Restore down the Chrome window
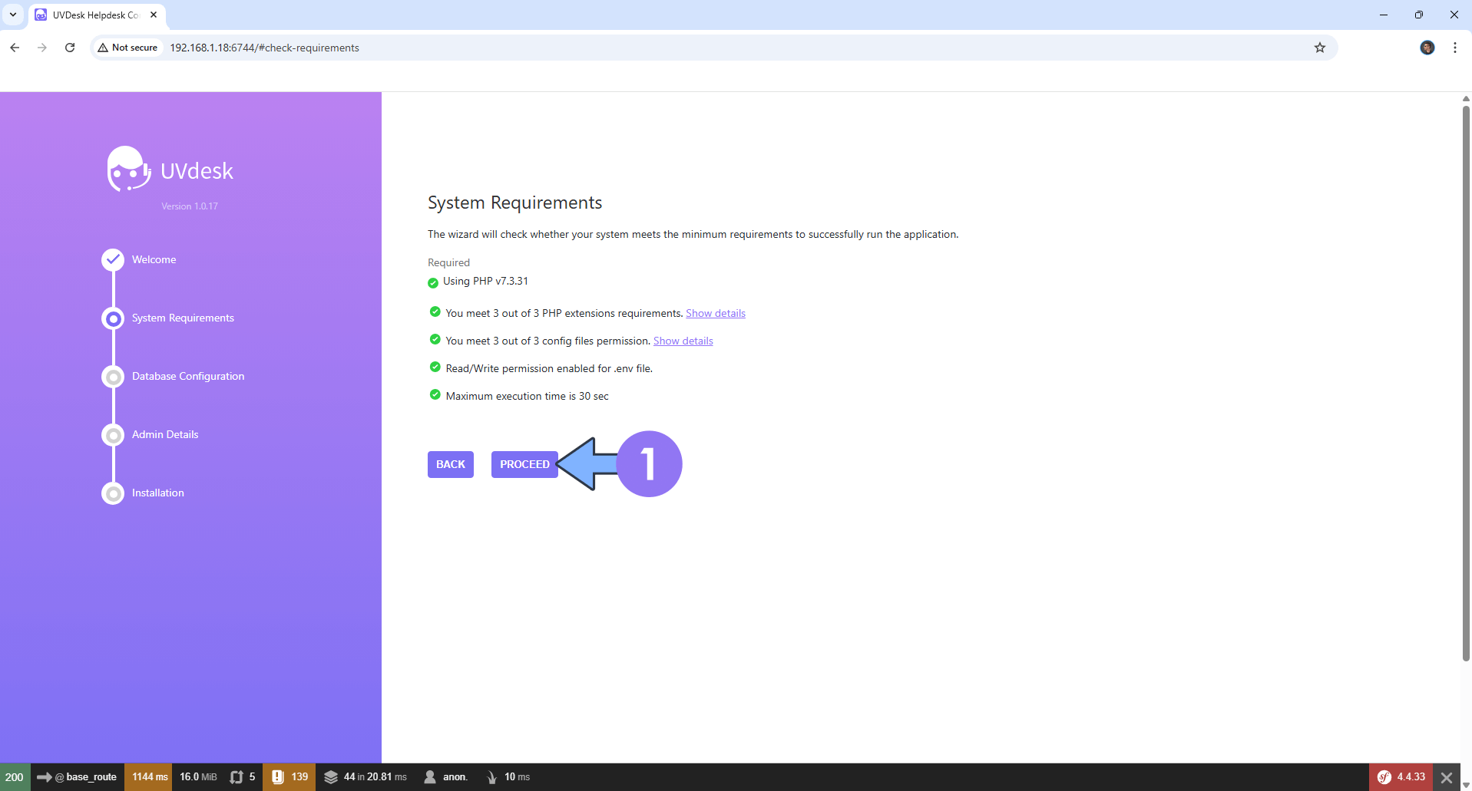This screenshot has height=791, width=1472. tap(1419, 15)
